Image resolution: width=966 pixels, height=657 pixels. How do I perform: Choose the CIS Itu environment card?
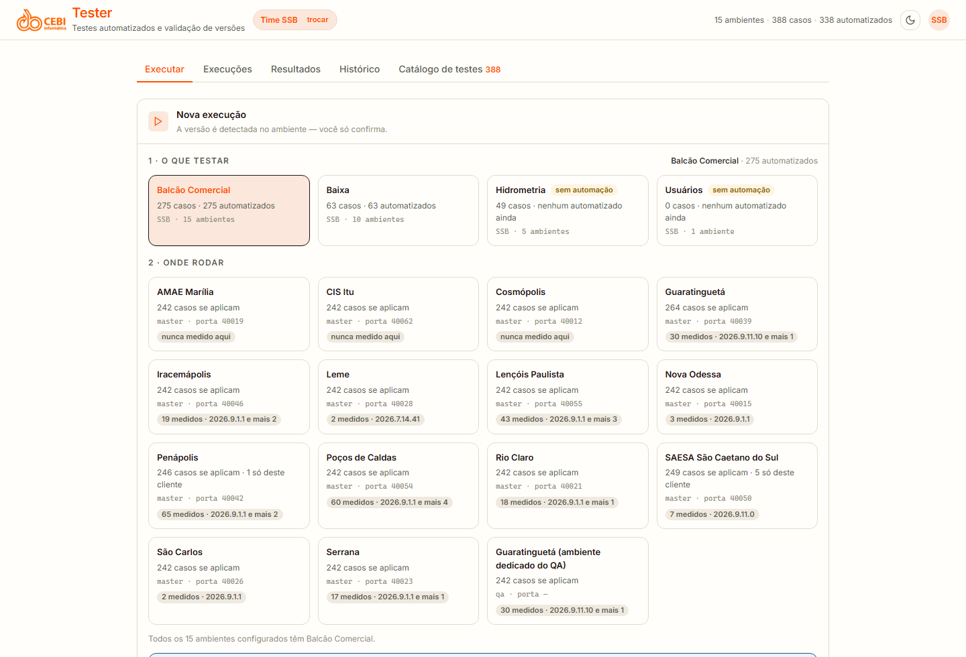pos(398,314)
